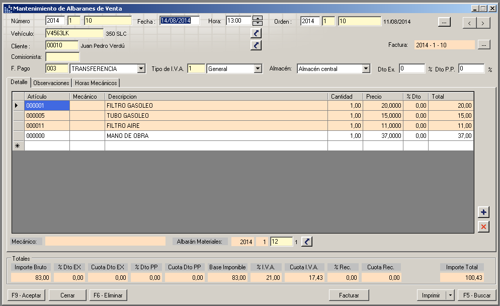500x306 pixels.
Task: Expand the Almacén central dropdown
Action: click(366, 68)
